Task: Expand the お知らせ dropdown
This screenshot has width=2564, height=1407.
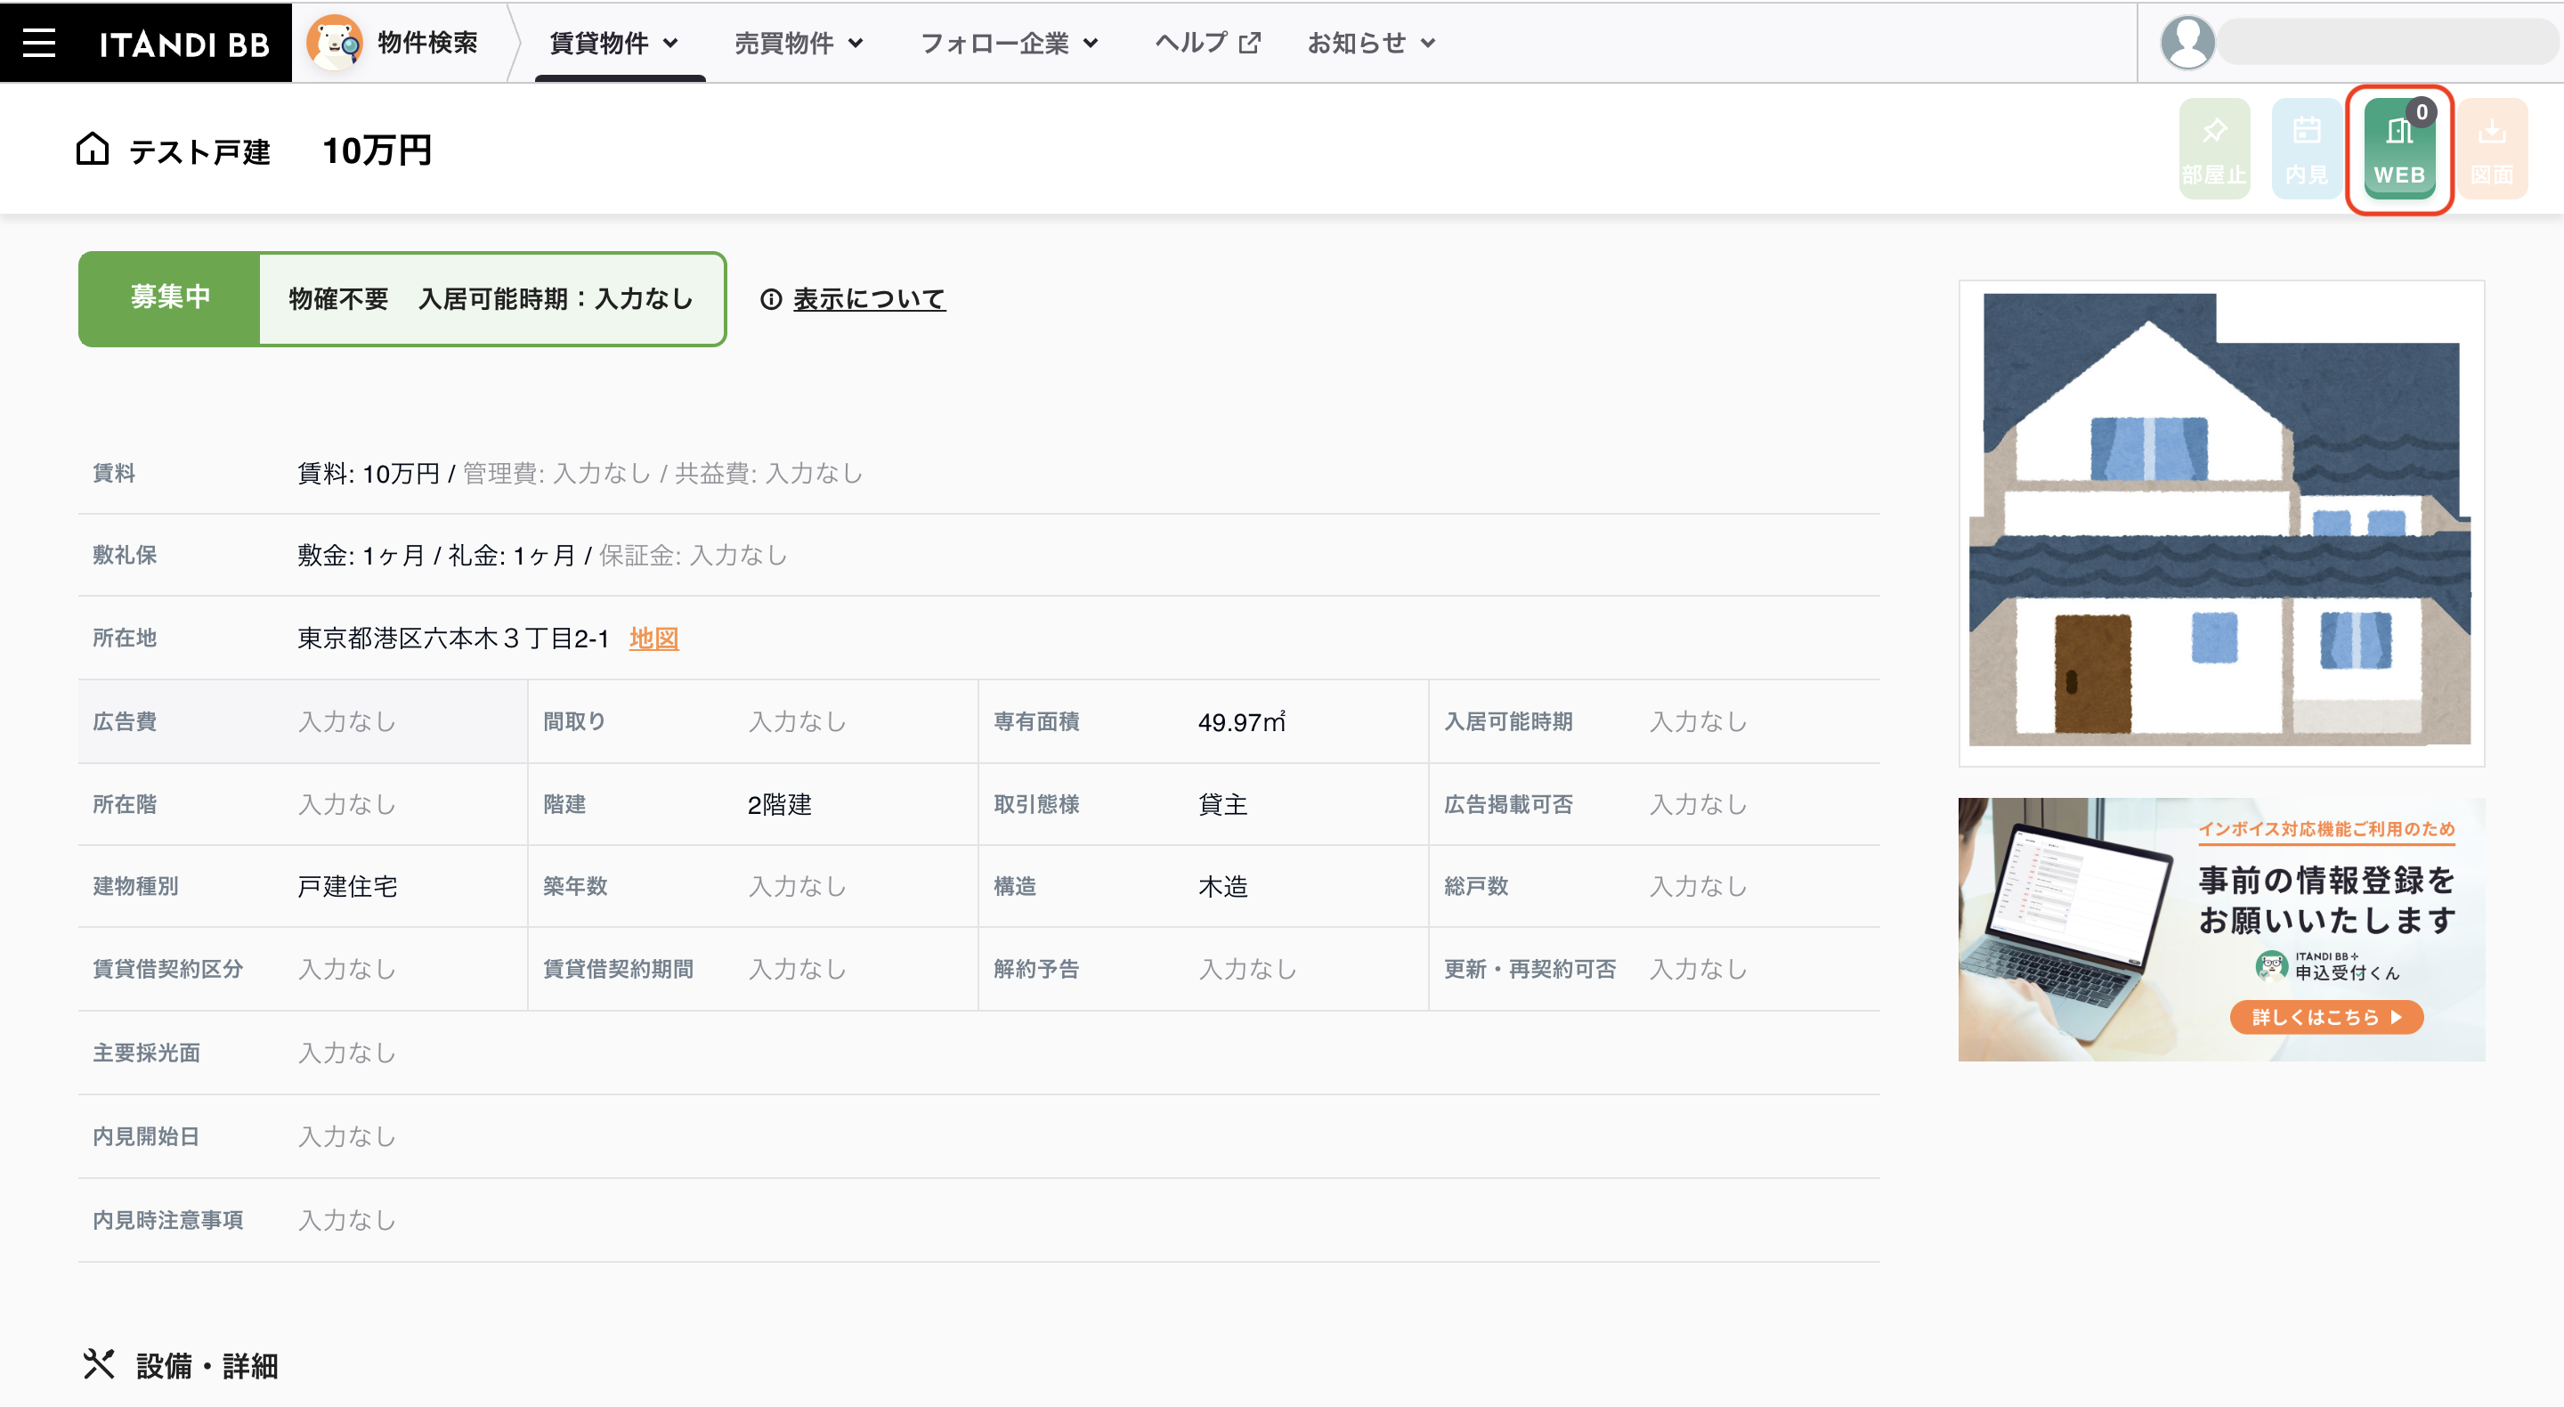Action: click(x=1372, y=43)
